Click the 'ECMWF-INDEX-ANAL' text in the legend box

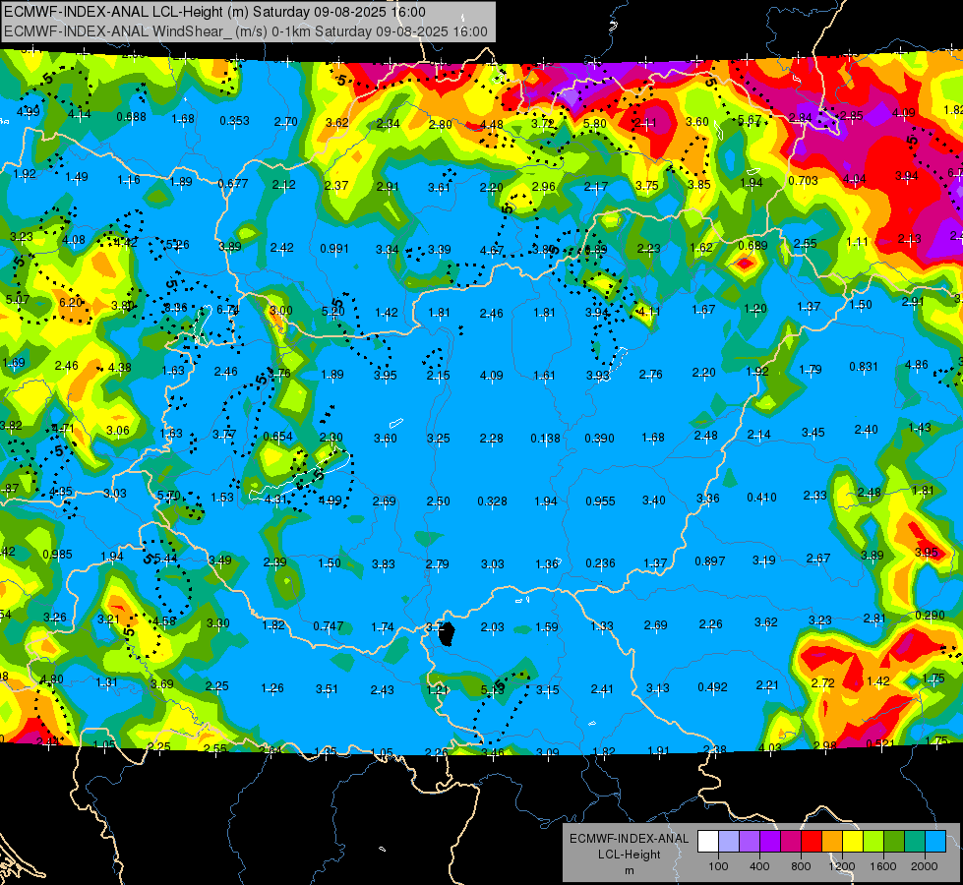[x=629, y=839]
